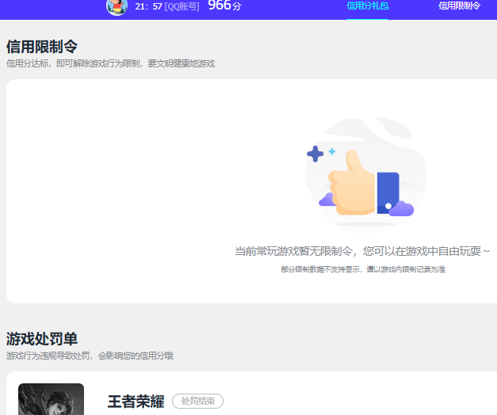Click the 966分 credit score

pyautogui.click(x=225, y=6)
